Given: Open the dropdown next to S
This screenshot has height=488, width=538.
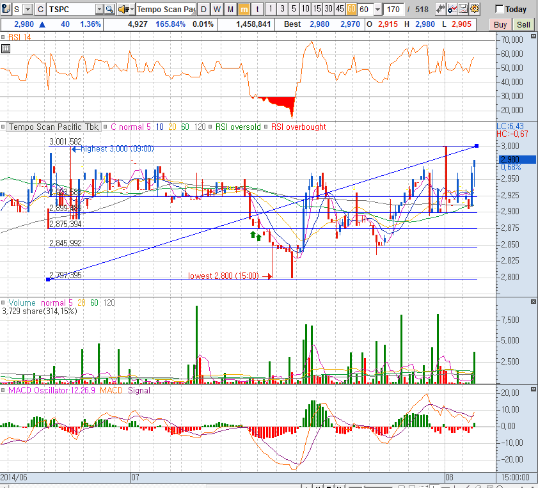Looking at the screenshot, I should click(x=28, y=10).
